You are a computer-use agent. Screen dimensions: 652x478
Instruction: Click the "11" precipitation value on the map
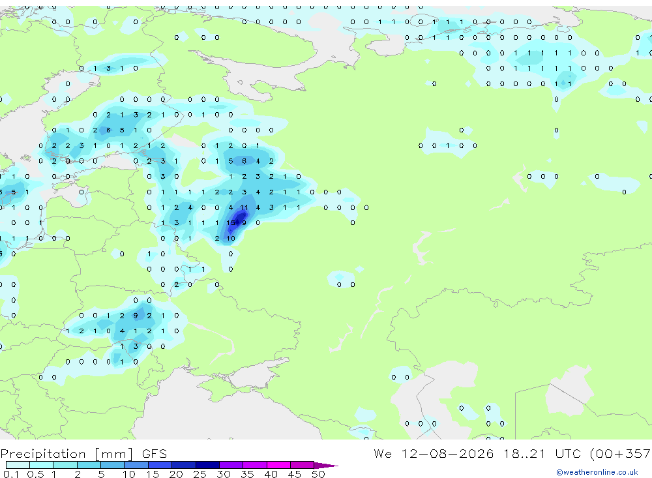click(244, 207)
